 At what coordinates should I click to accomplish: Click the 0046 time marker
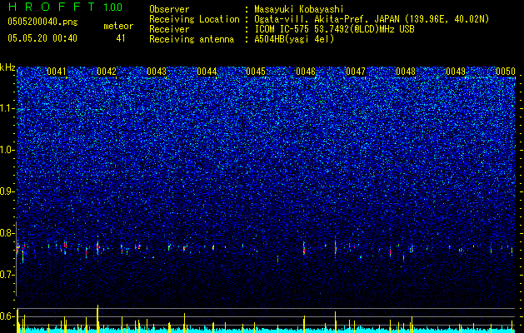[306, 72]
